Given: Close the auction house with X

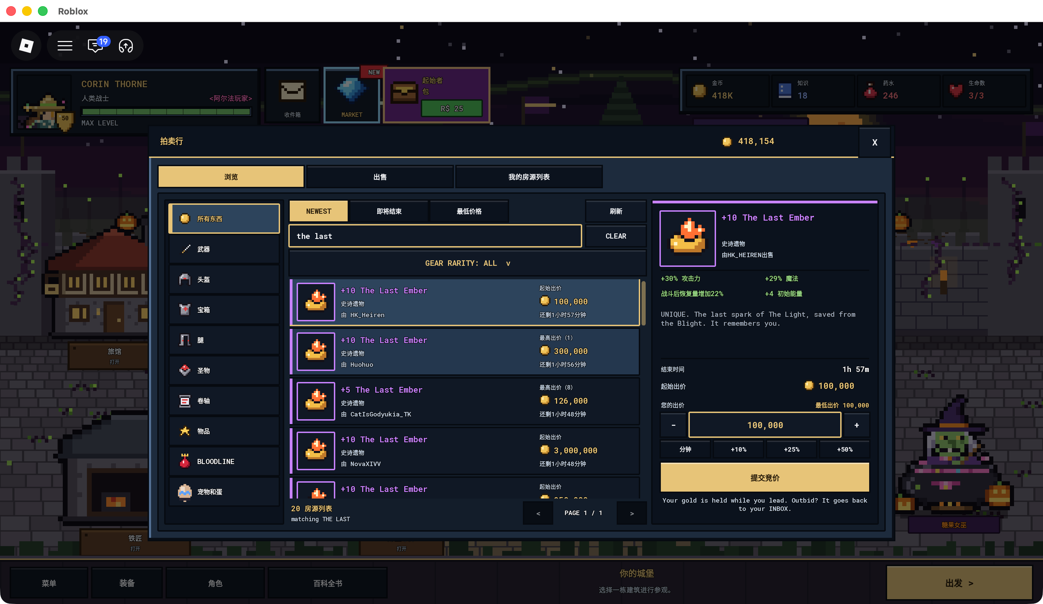Looking at the screenshot, I should pyautogui.click(x=875, y=142).
